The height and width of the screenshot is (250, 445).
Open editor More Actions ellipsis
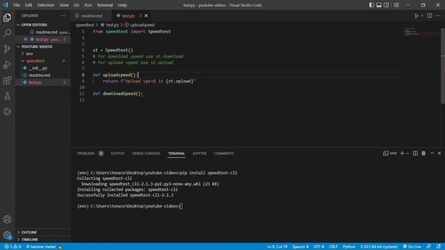(x=438, y=16)
